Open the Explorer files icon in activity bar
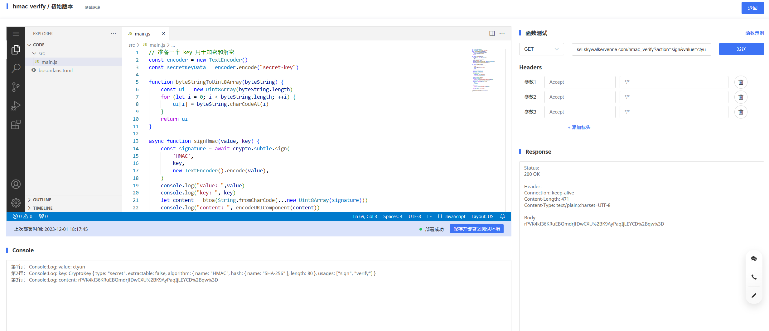Screen dimensions: 769x331 coord(16,50)
